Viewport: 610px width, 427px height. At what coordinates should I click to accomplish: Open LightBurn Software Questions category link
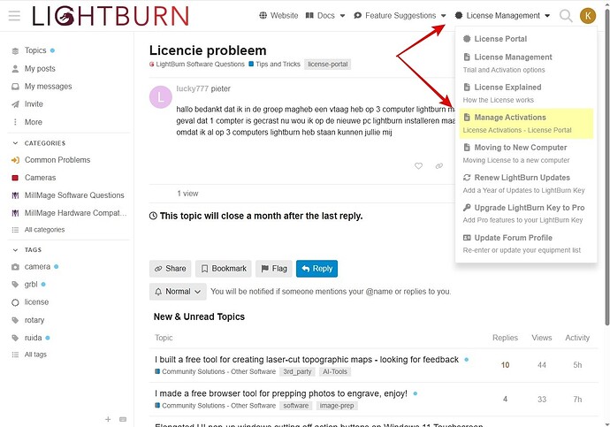click(x=197, y=65)
